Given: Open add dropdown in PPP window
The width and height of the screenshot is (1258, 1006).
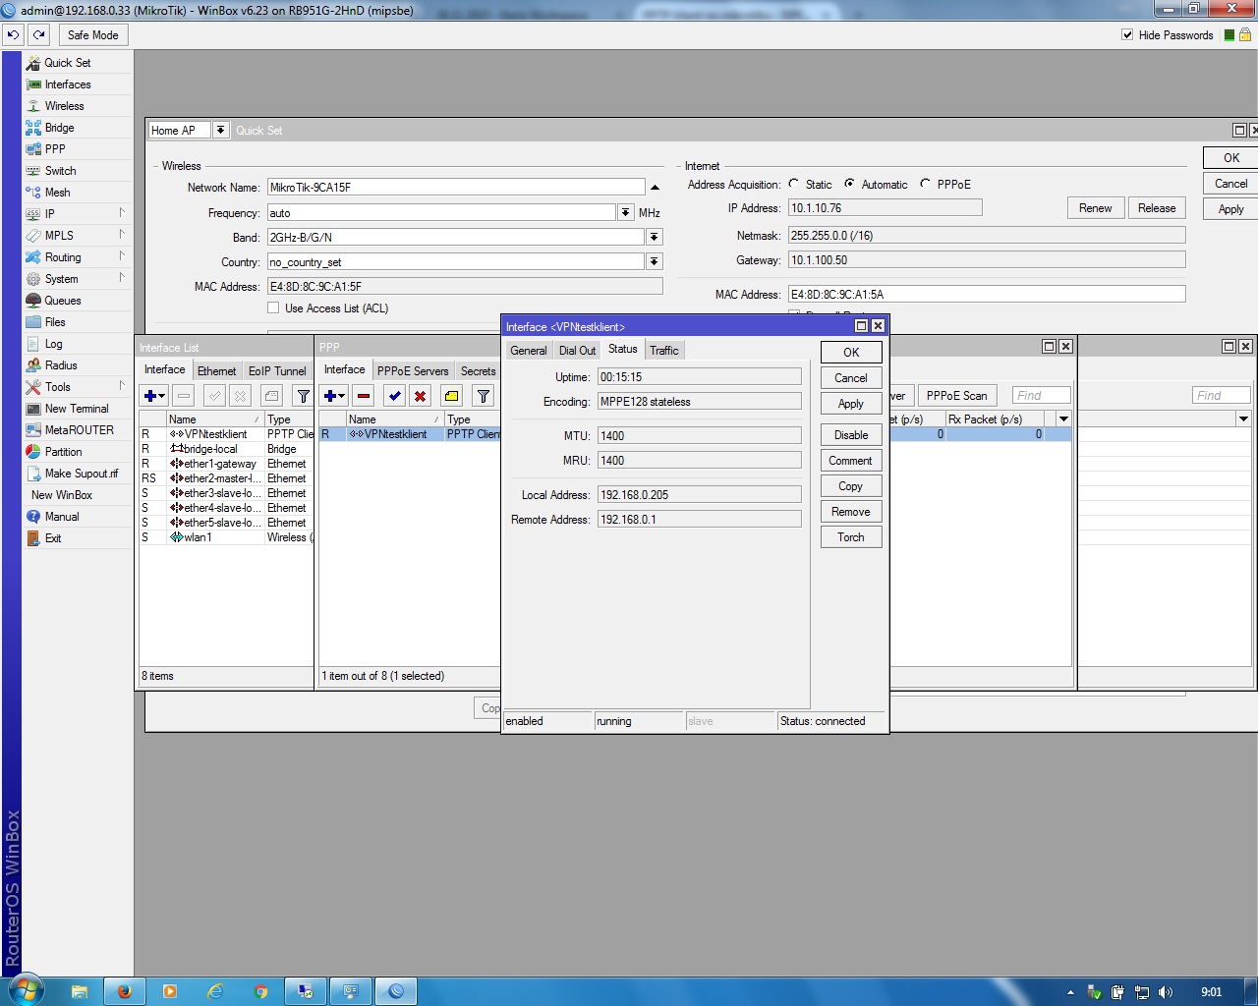Looking at the screenshot, I should click(334, 396).
